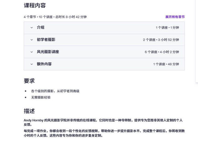Image resolution: width=198 pixels, height=144 pixels.
Task: Click the 要求 heading
Action: pyautogui.click(x=29, y=81)
